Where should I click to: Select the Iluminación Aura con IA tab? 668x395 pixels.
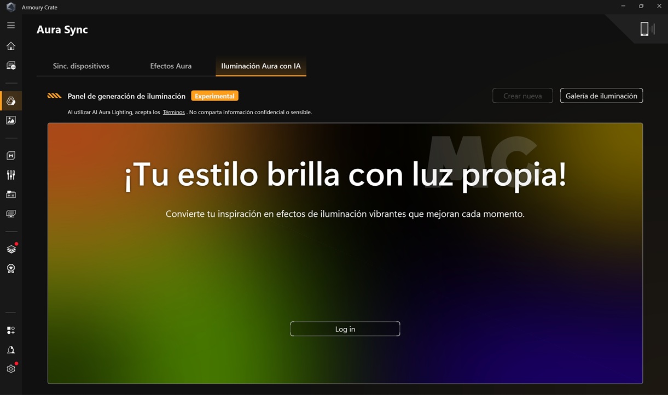261,66
